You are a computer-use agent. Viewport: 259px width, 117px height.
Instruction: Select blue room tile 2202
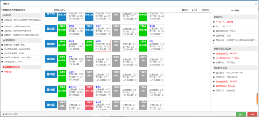(x=89, y=30)
